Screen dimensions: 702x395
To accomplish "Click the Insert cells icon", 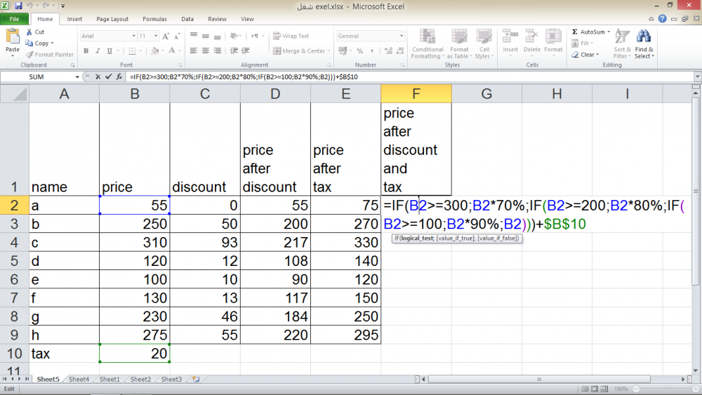I will point(510,36).
